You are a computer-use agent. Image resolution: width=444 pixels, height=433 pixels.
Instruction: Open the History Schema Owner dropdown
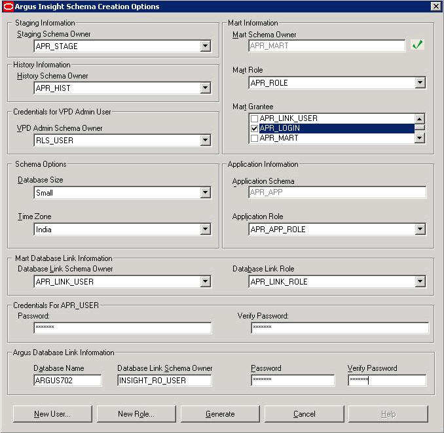(205, 88)
